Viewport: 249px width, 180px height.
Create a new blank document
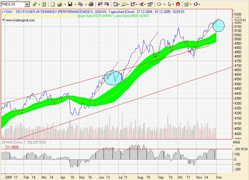(53, 4)
